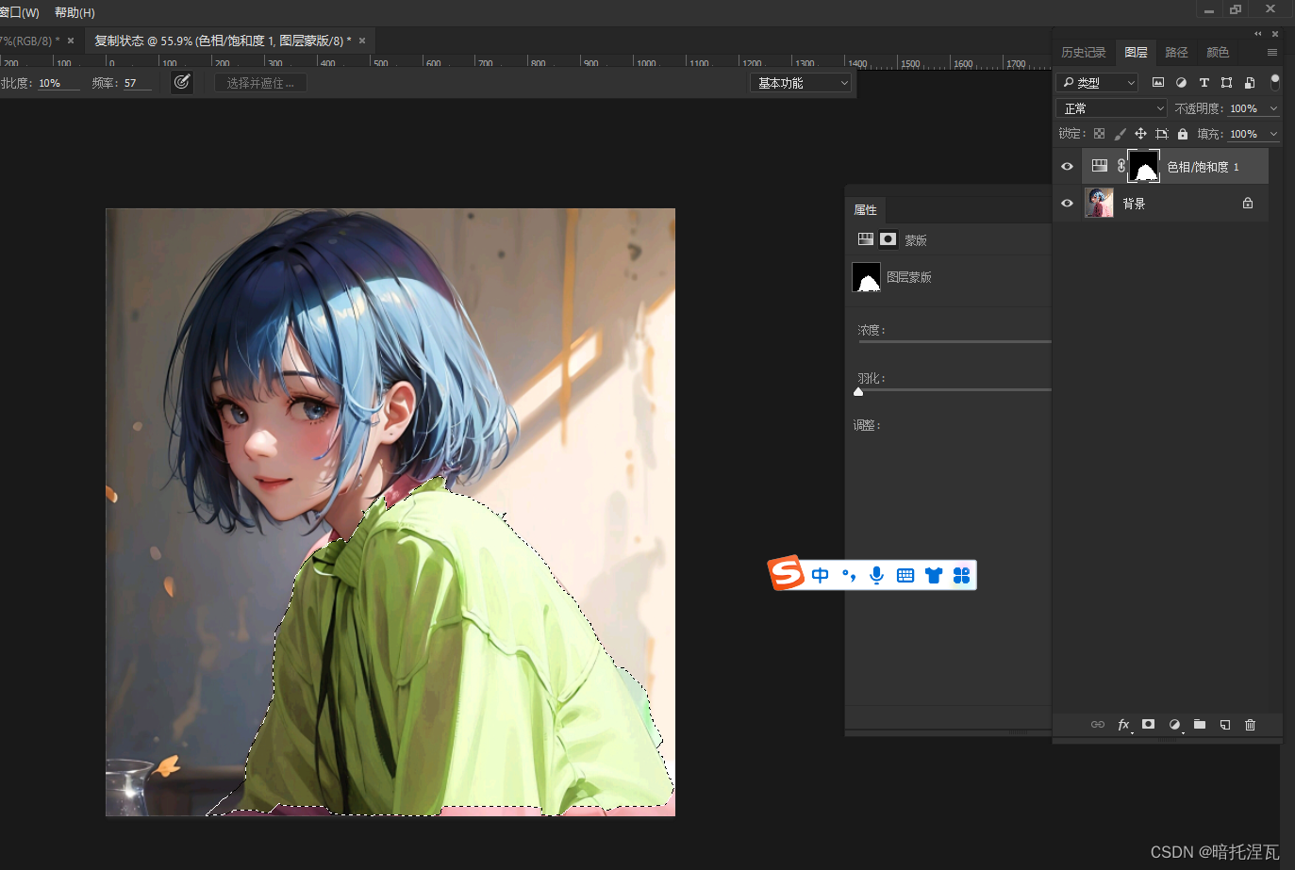1295x870 pixels.
Task: Add a layer mask from Layers footer
Action: pyautogui.click(x=1148, y=725)
